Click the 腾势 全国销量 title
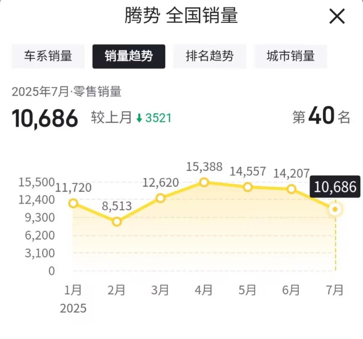 tap(181, 15)
